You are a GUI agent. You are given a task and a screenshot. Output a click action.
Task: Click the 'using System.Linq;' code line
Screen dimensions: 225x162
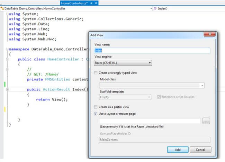(x=29, y=29)
